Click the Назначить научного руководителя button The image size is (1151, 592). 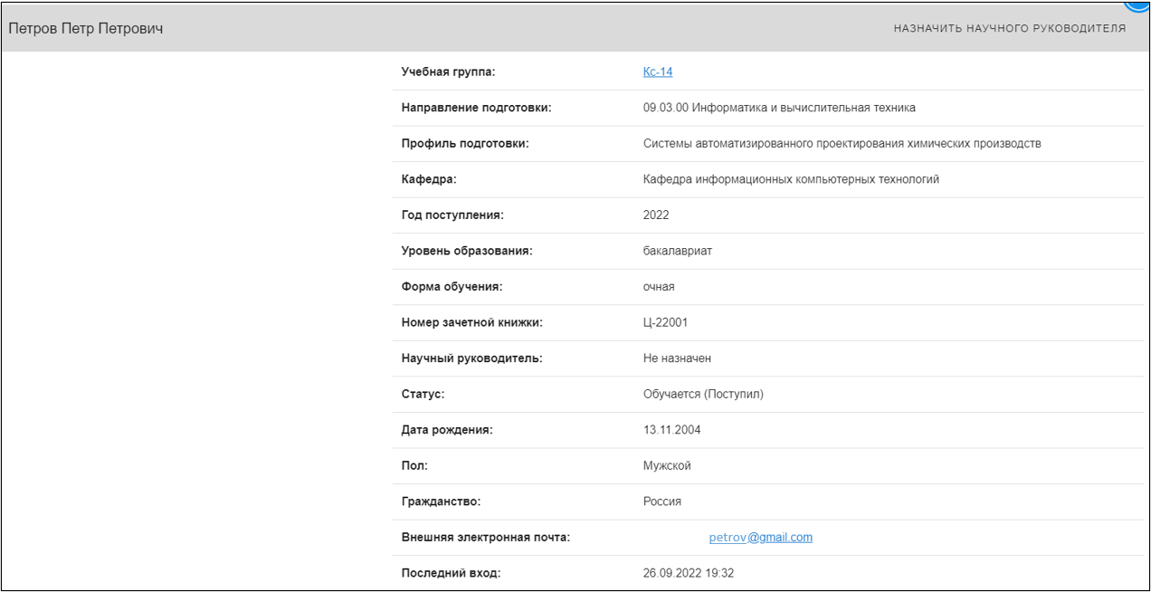[1009, 29]
